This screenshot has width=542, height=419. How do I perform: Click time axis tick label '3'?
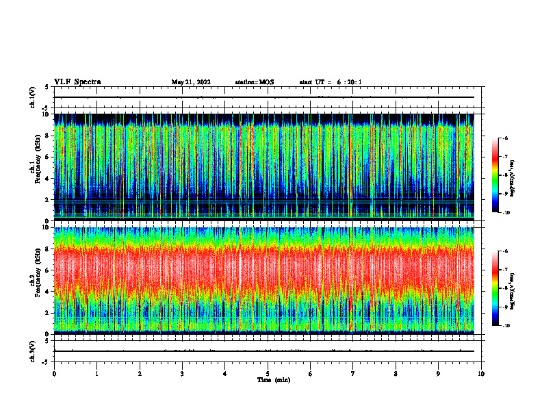(182, 374)
